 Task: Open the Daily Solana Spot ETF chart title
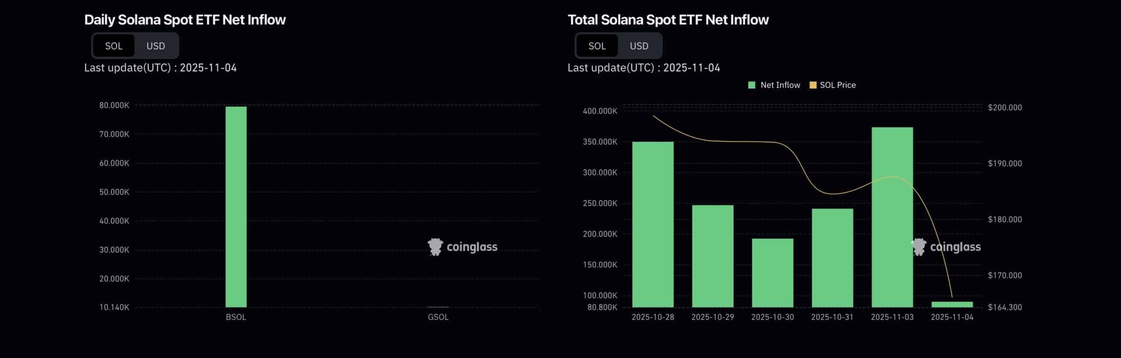click(x=186, y=19)
